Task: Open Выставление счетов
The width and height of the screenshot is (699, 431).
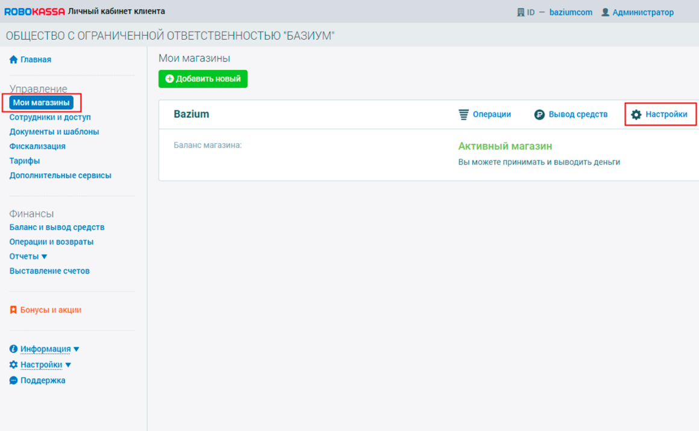Action: (x=49, y=271)
